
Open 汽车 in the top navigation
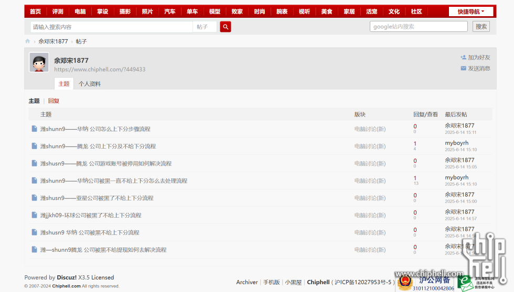pos(170,12)
